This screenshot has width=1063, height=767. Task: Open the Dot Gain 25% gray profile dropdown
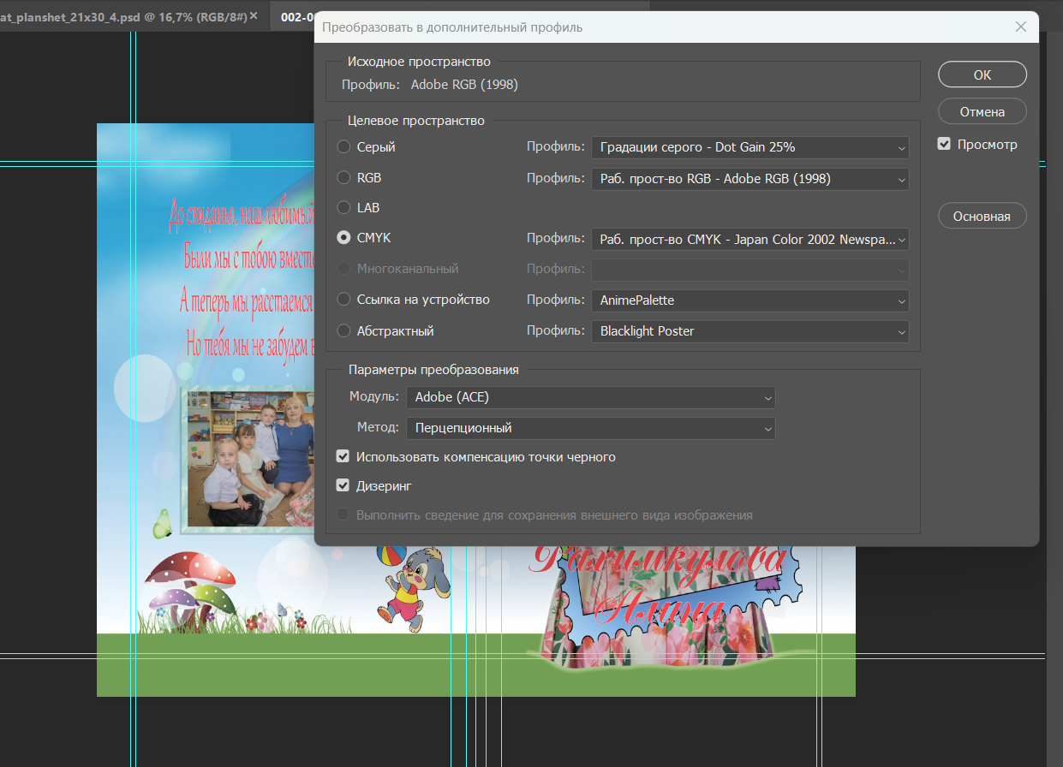point(749,147)
